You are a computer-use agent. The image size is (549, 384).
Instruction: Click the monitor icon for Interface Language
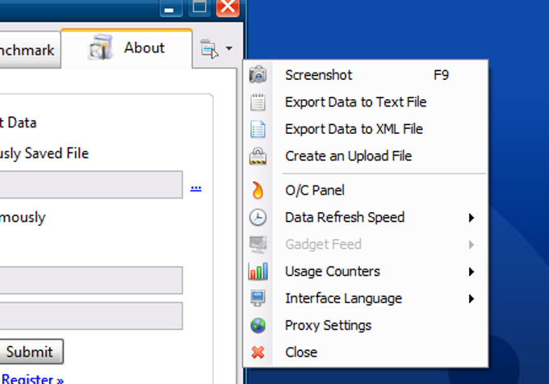pos(258,298)
